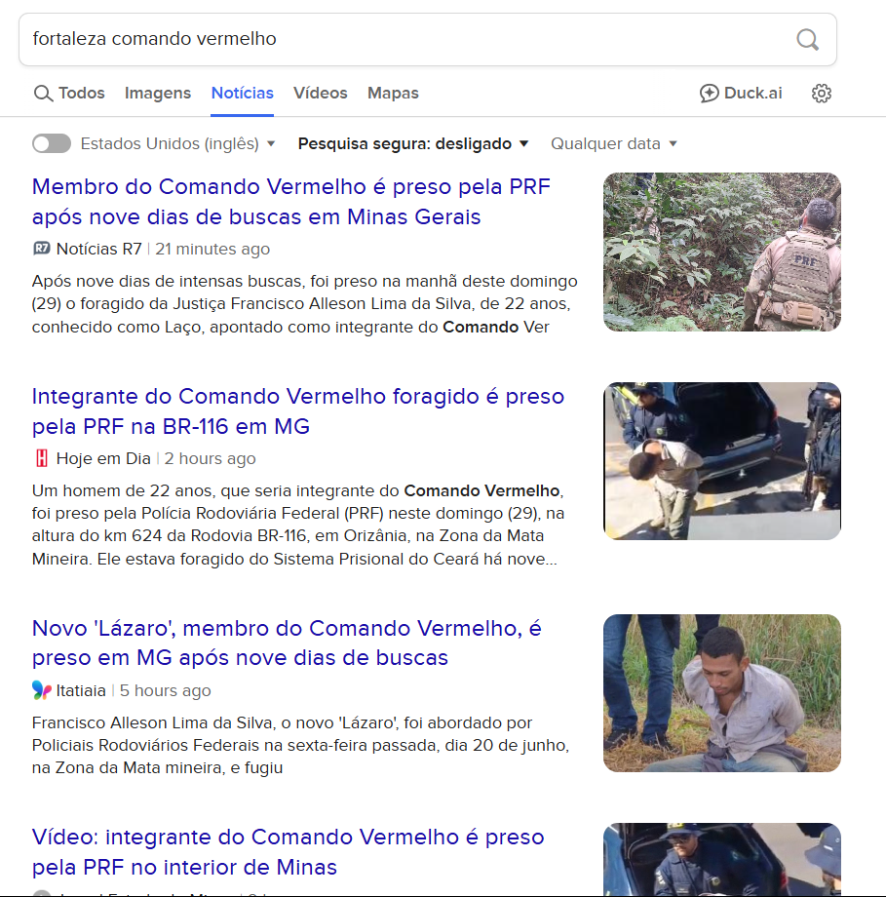The image size is (886, 897).
Task: Expand the Qualquer data filter
Action: point(614,143)
